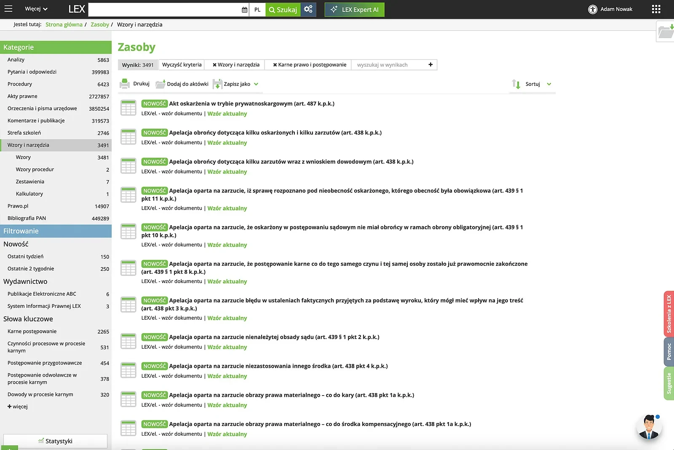674x450 pixels.
Task: Select the Strefa szkoleń category
Action: tap(56, 133)
